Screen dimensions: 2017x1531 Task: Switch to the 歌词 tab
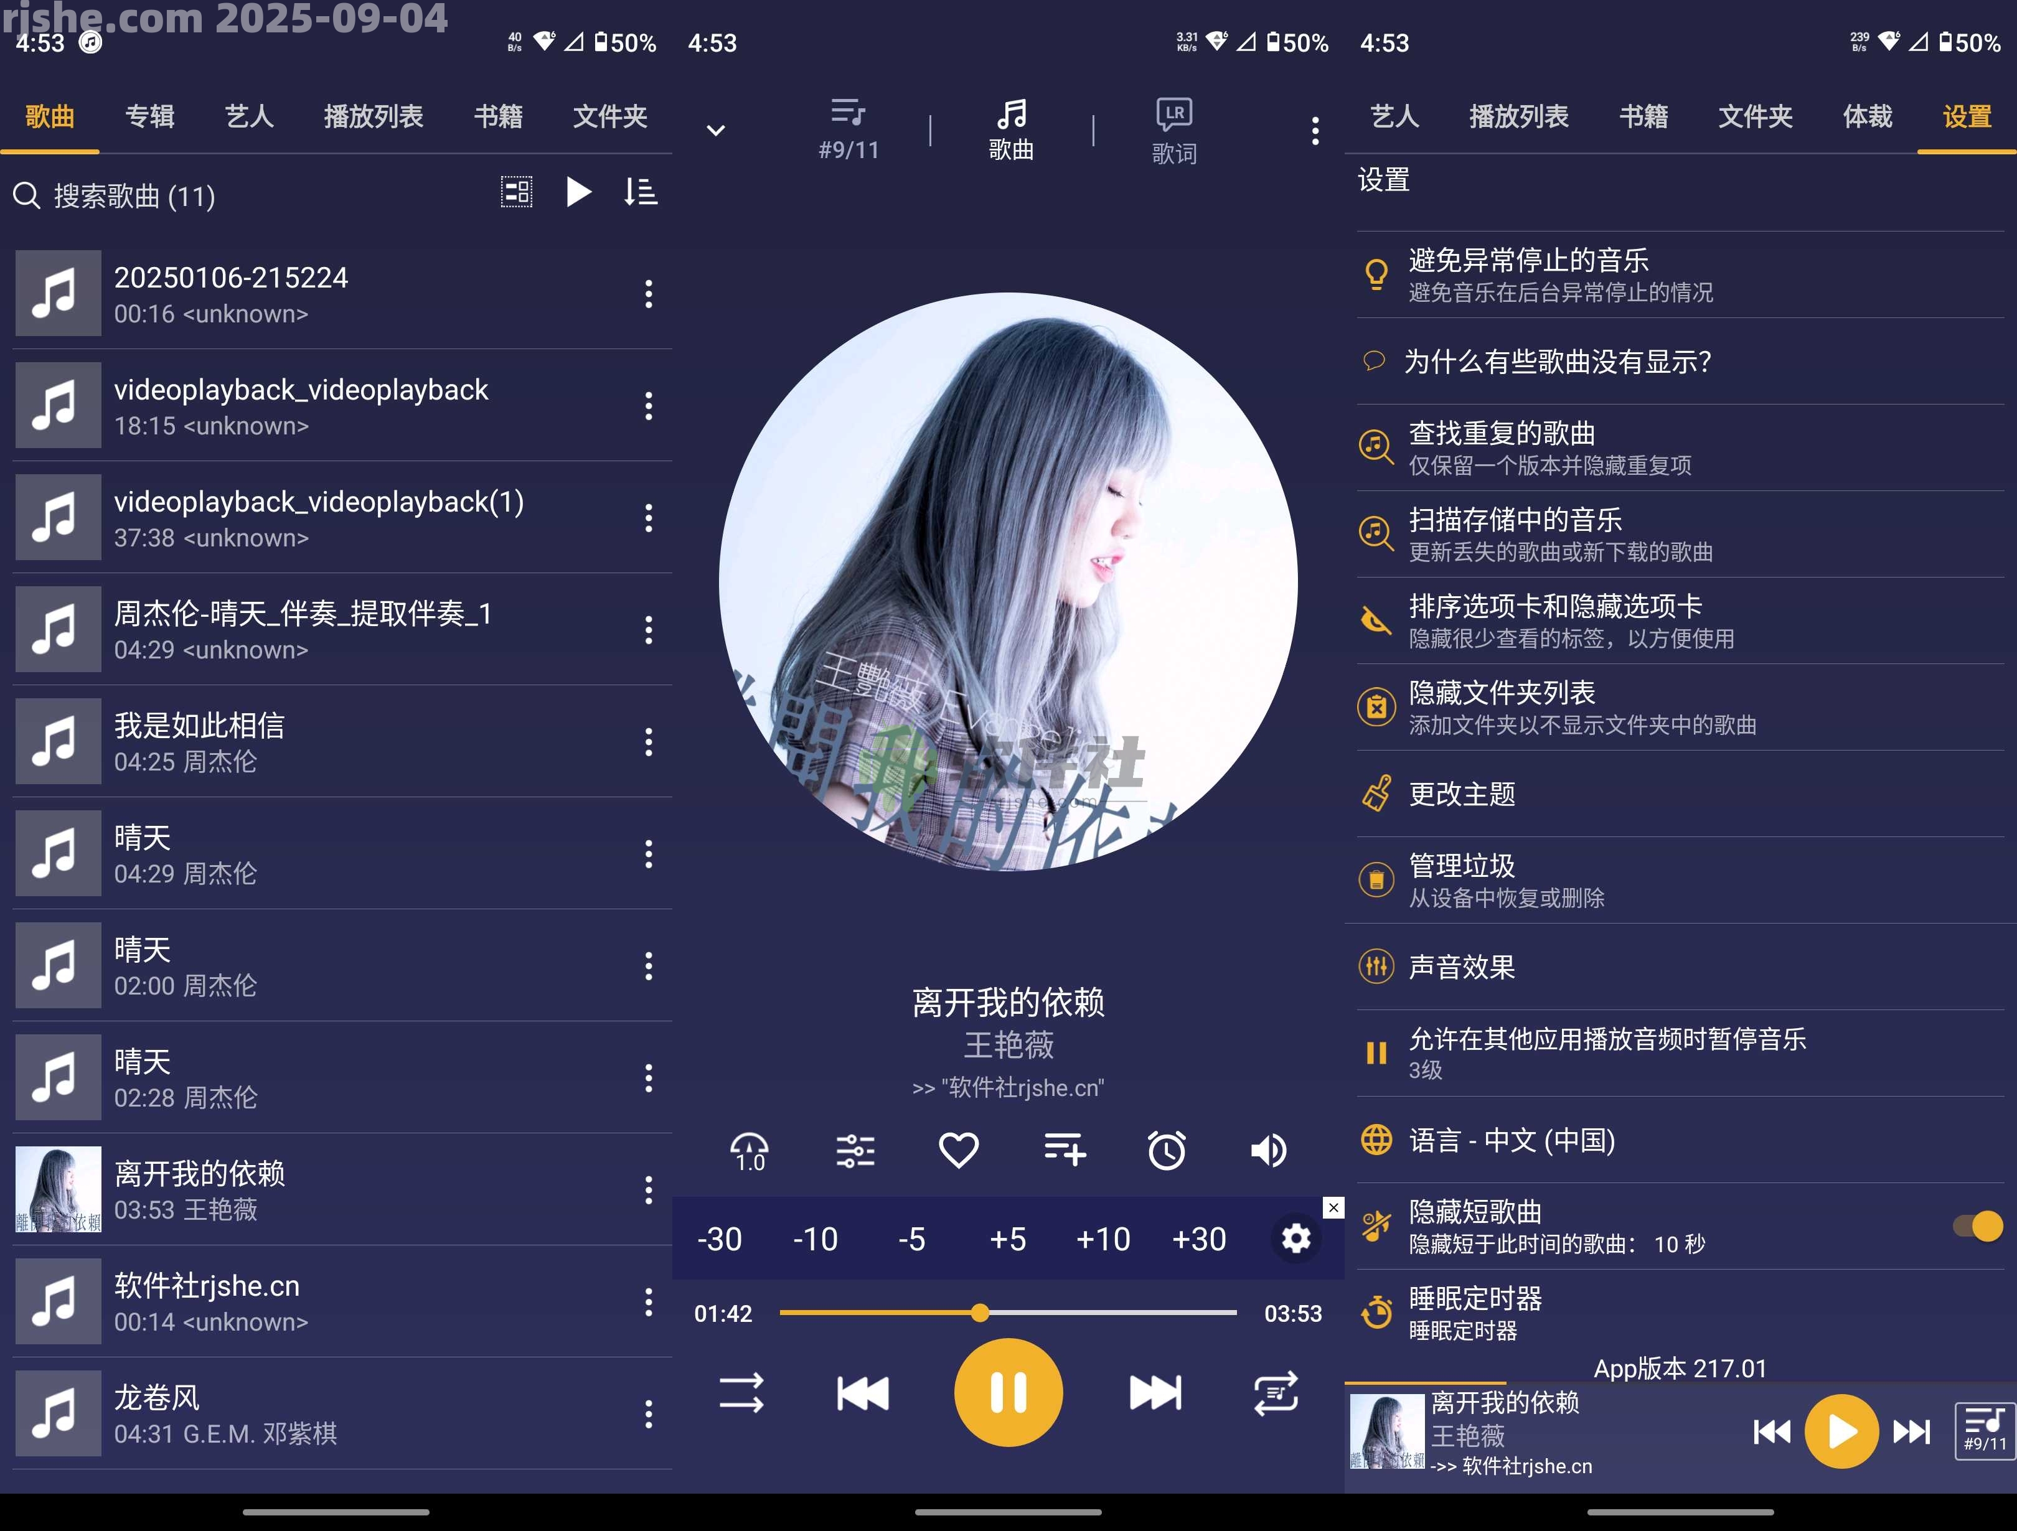1173,128
